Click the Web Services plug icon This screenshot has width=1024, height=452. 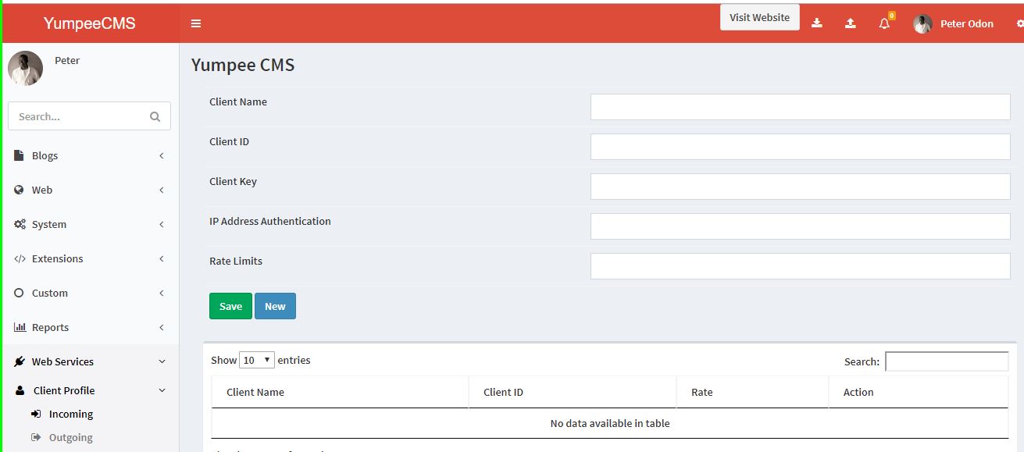pos(20,361)
